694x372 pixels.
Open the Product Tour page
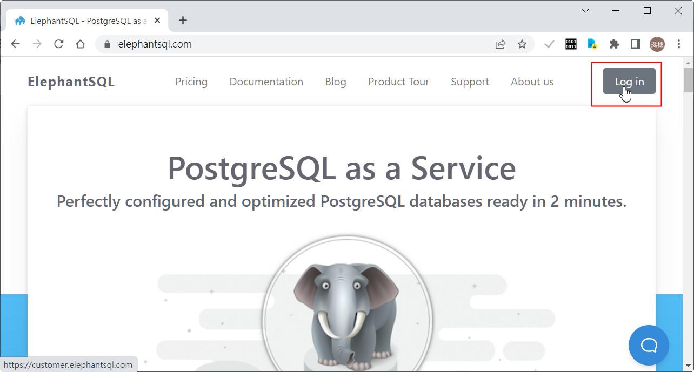pos(399,82)
